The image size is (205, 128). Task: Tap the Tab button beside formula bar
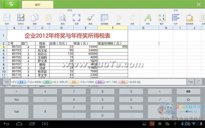point(191,82)
